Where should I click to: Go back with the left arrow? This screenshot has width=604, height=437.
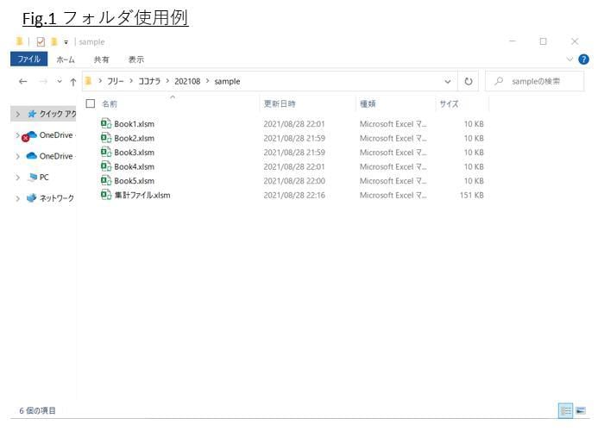coord(23,82)
